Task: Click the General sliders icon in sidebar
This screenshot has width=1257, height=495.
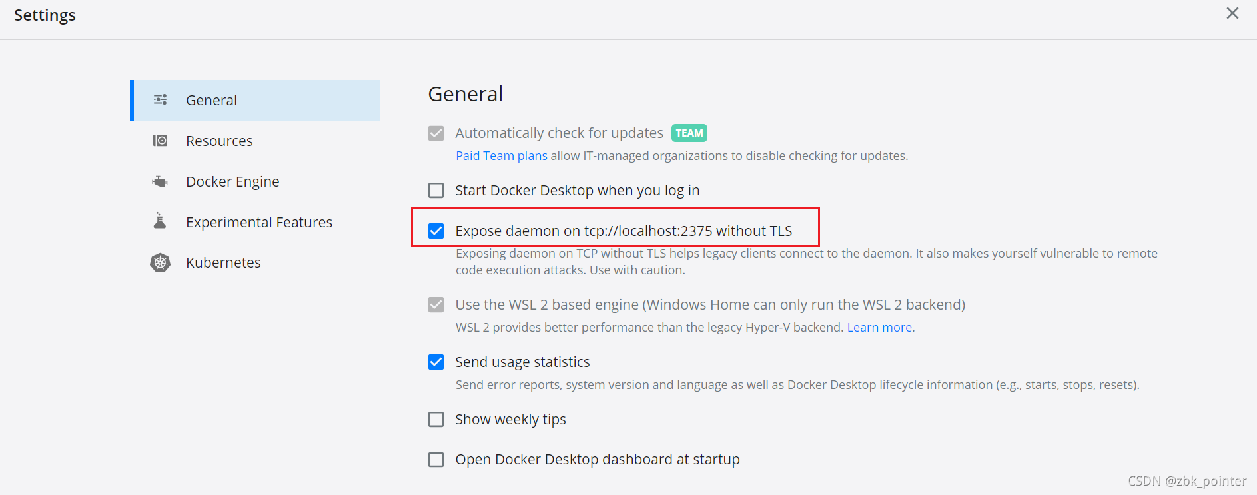Action: point(160,100)
